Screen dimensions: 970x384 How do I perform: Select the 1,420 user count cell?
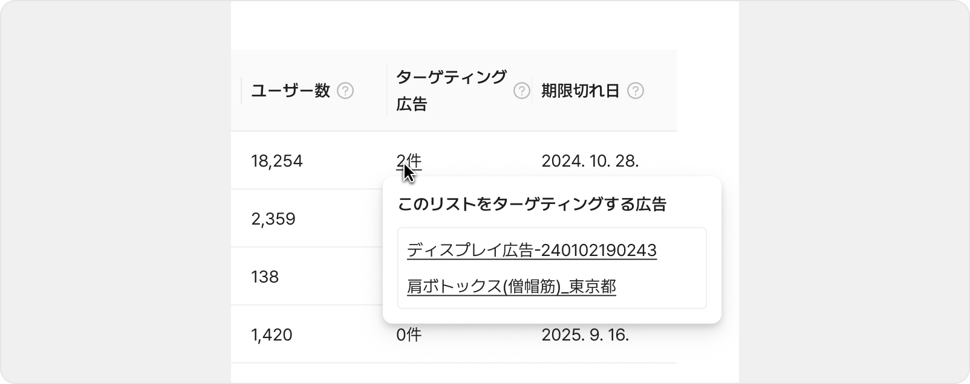(x=272, y=334)
